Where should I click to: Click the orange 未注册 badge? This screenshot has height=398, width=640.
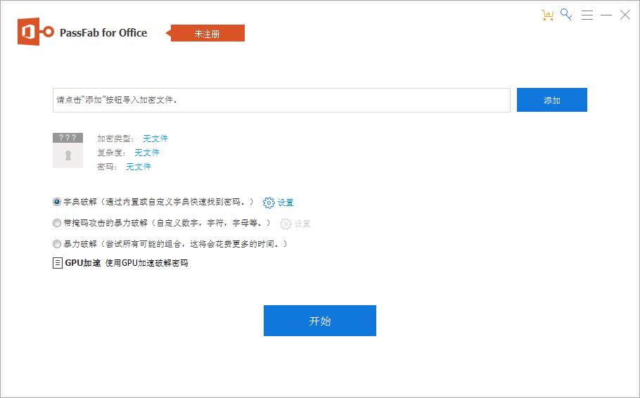click(x=207, y=33)
